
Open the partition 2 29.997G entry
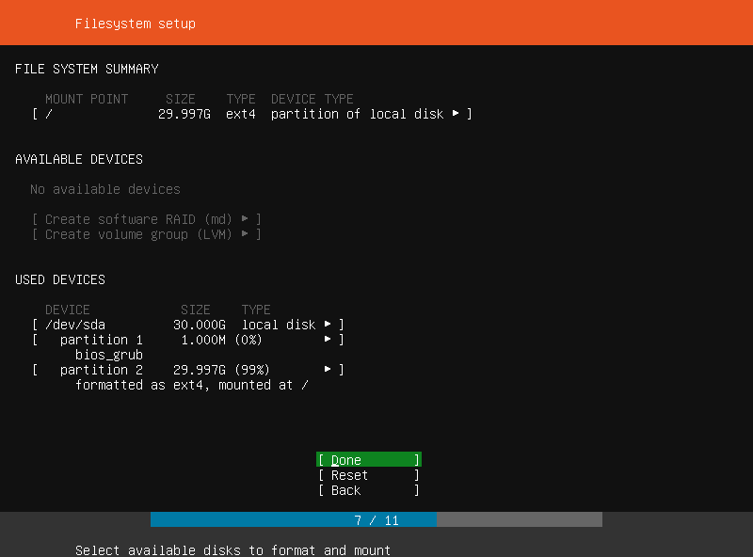(x=187, y=370)
